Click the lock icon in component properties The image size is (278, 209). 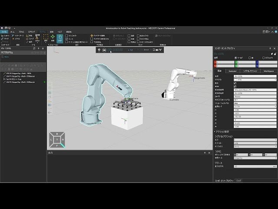(275, 54)
